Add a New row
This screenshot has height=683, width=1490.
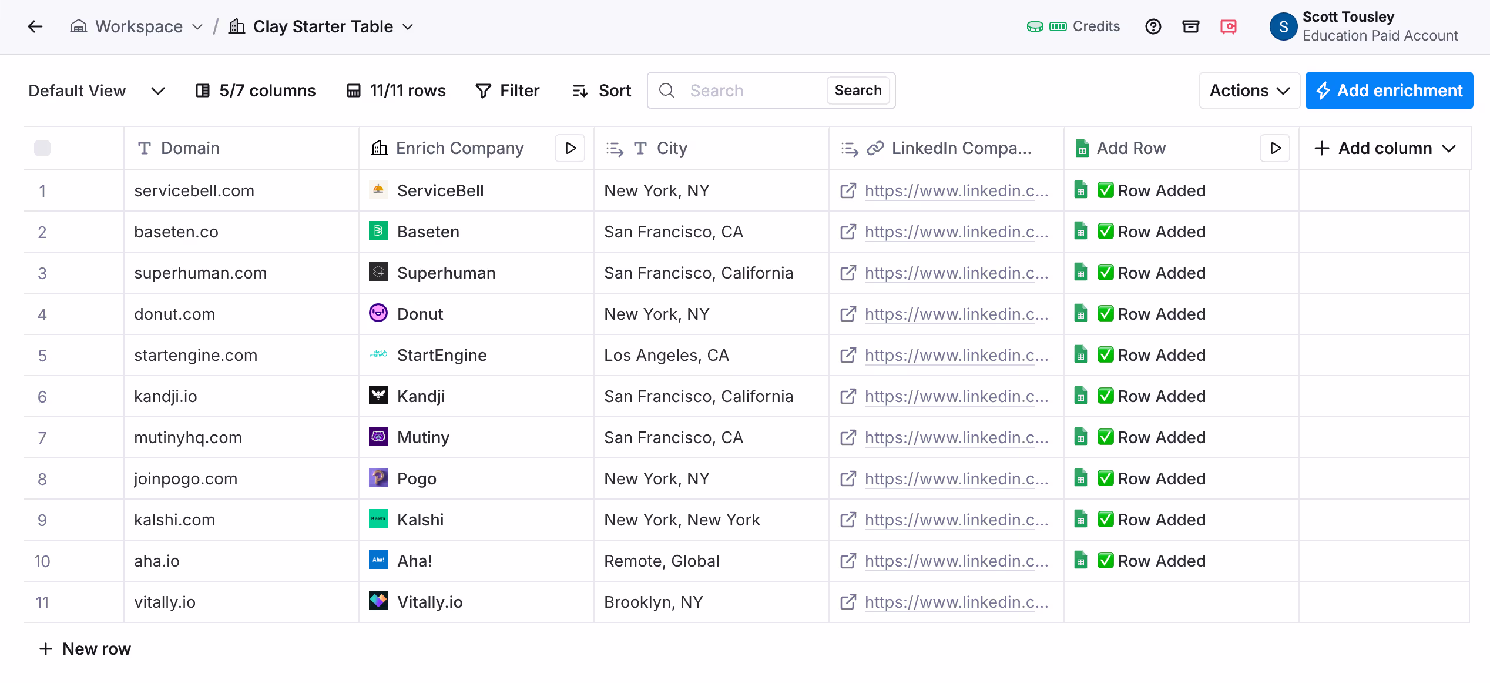pos(85,649)
